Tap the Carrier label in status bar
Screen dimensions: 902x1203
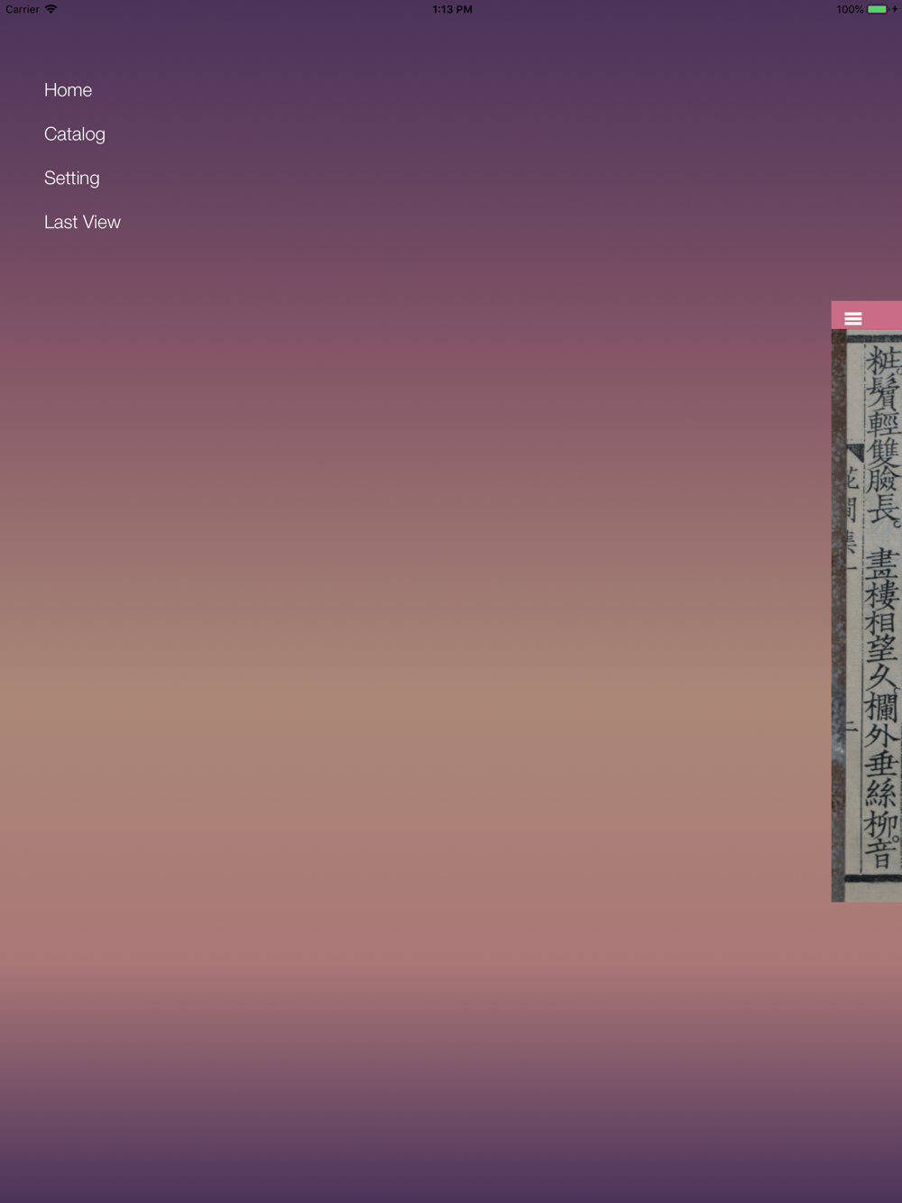[x=23, y=9]
